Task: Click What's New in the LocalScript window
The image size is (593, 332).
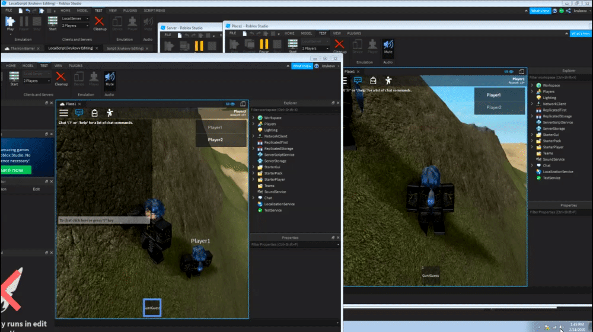Action: pyautogui.click(x=540, y=11)
